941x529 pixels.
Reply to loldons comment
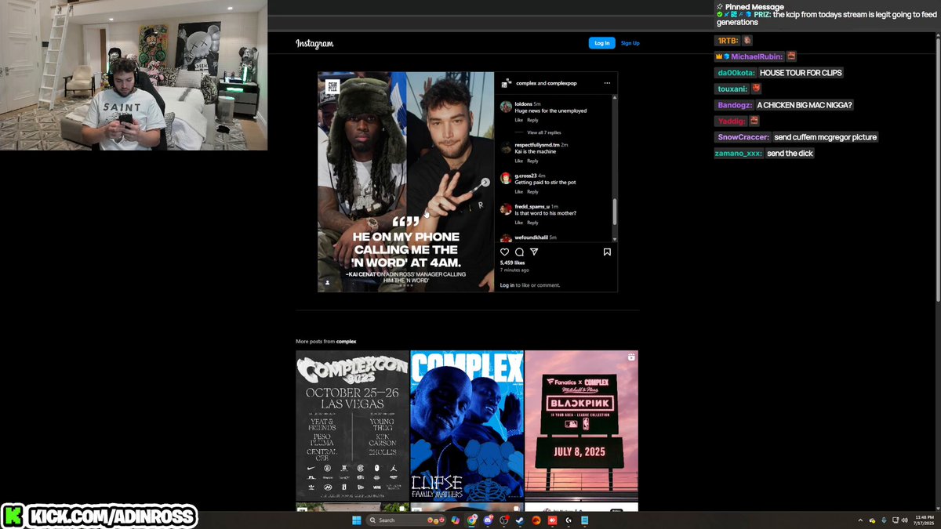(x=532, y=120)
